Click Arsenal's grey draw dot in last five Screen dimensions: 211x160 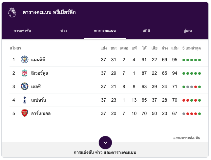click(184, 114)
